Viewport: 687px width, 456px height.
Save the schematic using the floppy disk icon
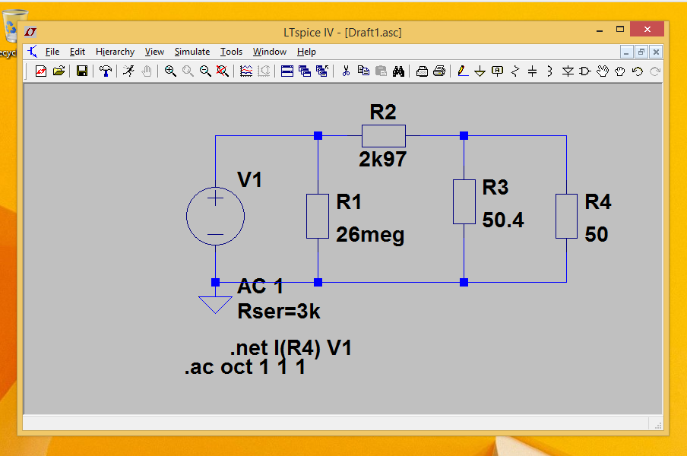pos(81,71)
